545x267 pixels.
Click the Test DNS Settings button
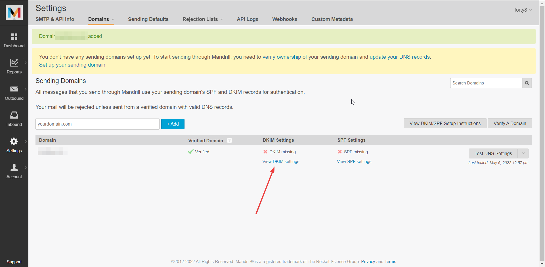tap(493, 153)
